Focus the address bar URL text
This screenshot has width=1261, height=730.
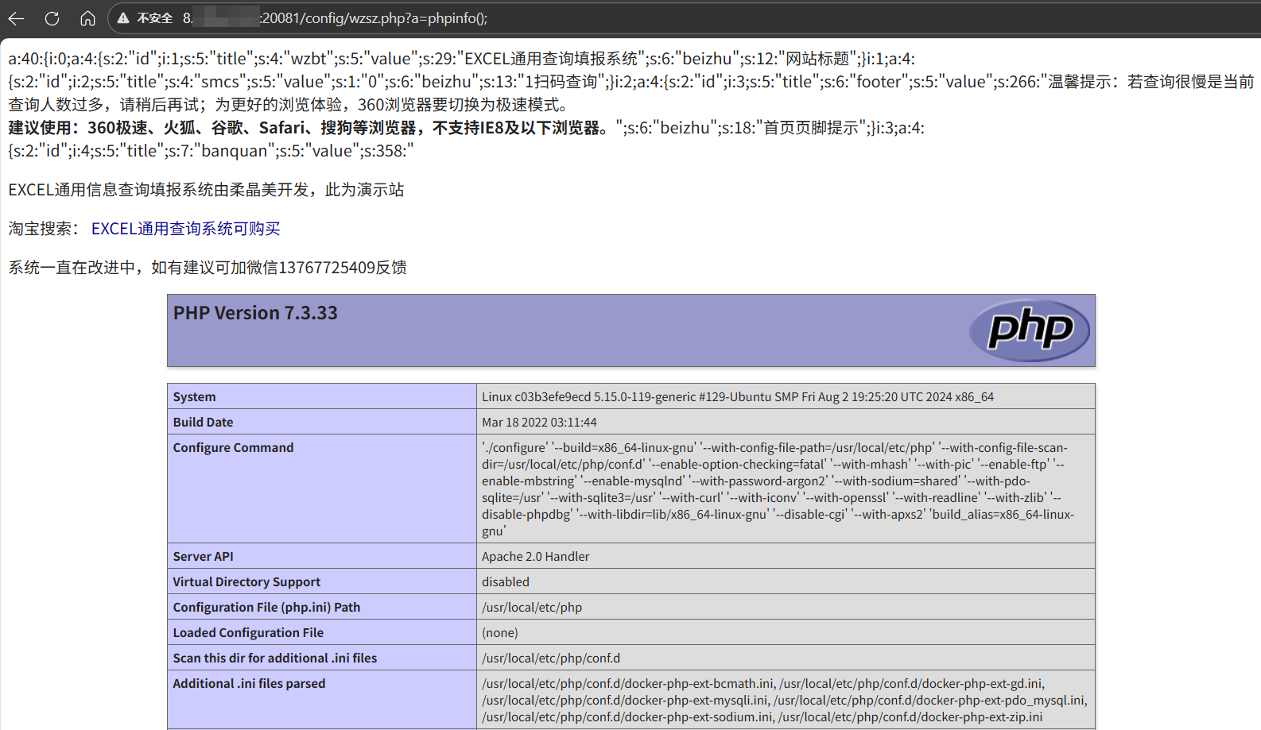click(374, 18)
